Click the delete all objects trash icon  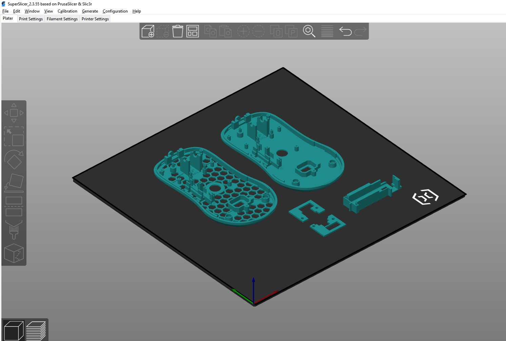178,31
